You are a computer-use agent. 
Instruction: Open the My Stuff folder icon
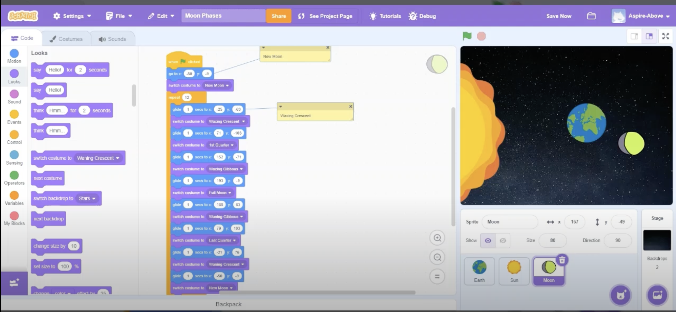[x=591, y=16]
